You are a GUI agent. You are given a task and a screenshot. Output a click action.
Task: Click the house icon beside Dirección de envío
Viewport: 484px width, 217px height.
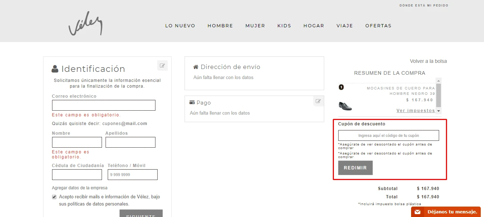(196, 67)
